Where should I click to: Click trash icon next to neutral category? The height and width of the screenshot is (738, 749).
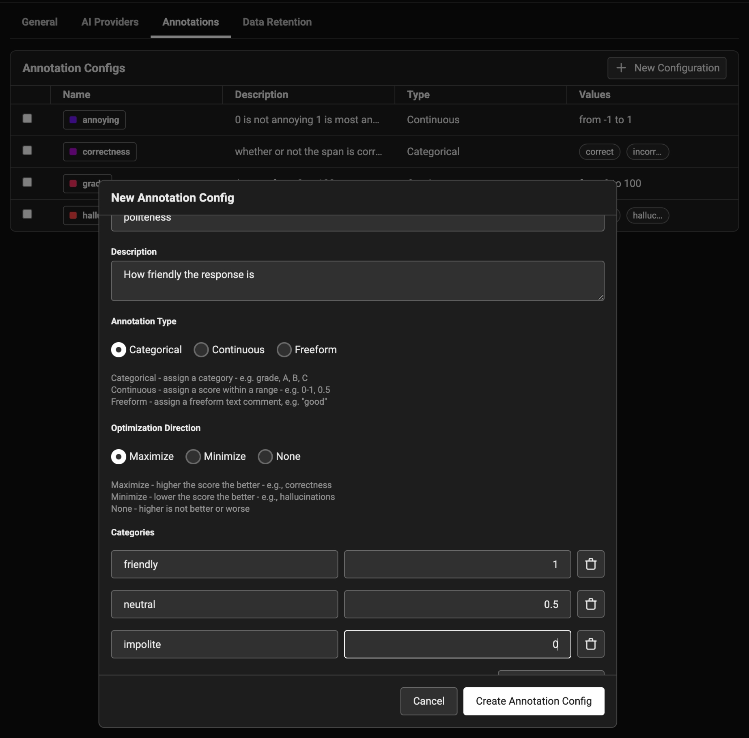pyautogui.click(x=590, y=604)
